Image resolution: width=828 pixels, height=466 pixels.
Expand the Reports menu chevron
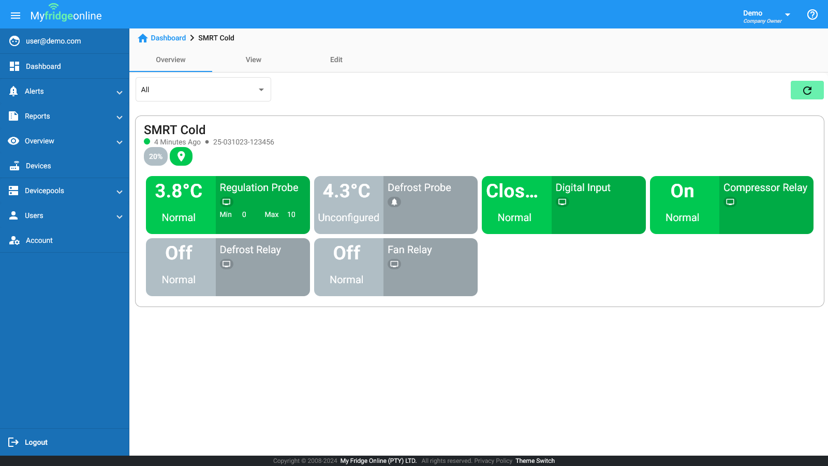pos(120,117)
